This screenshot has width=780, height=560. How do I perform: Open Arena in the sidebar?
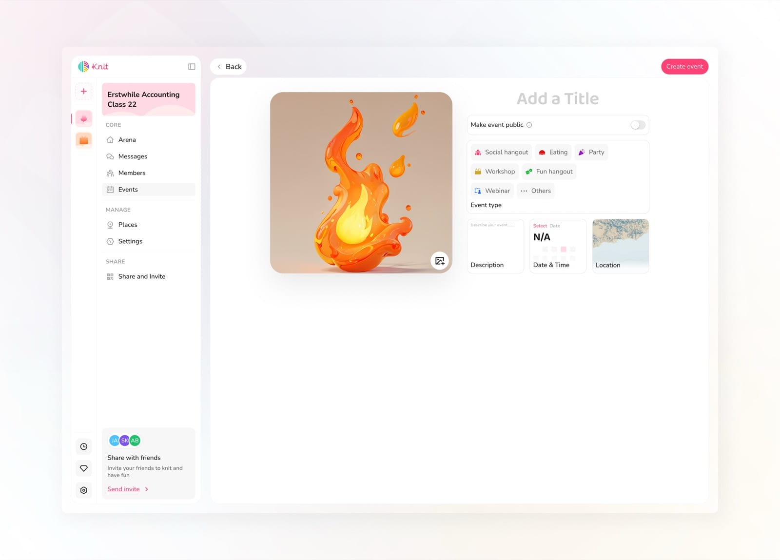149,140
